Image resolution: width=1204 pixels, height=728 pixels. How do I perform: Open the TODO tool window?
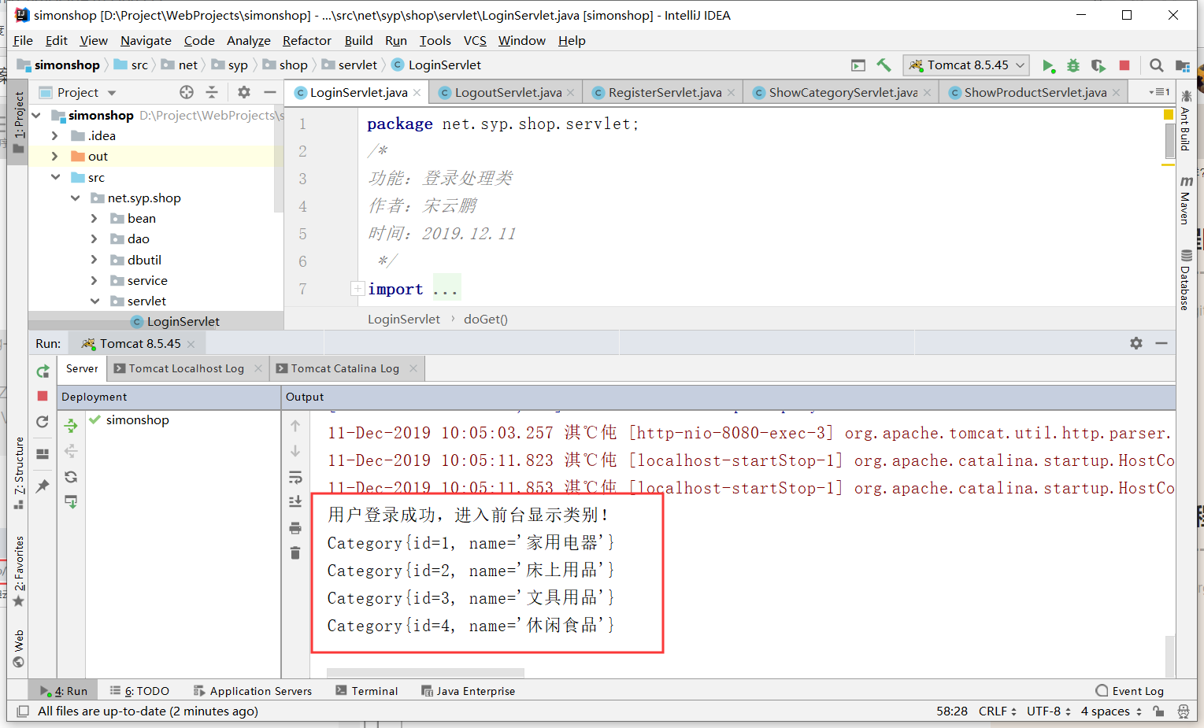pos(139,691)
